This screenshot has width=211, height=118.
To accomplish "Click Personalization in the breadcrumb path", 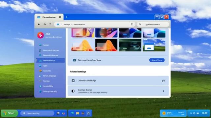I will pos(79,24).
